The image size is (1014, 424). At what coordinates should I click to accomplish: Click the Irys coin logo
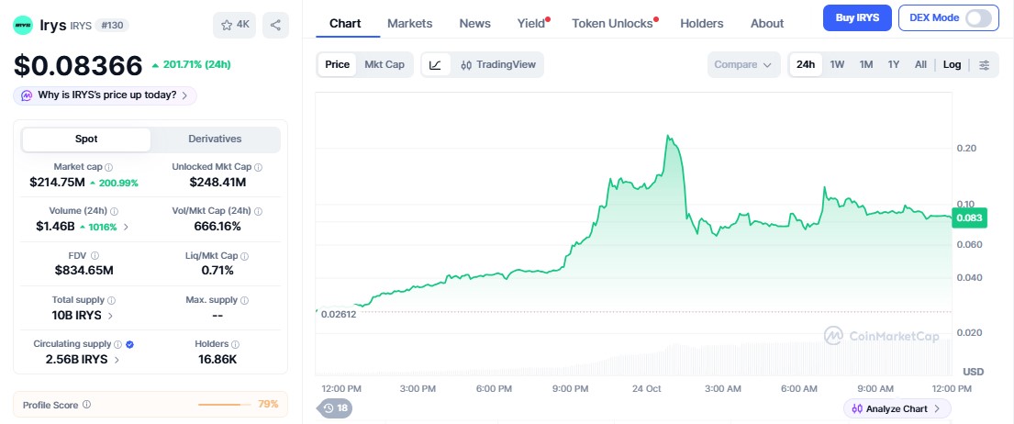pyautogui.click(x=23, y=25)
